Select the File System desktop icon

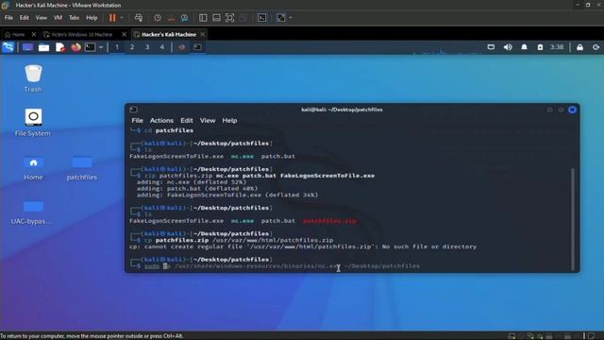click(x=33, y=123)
